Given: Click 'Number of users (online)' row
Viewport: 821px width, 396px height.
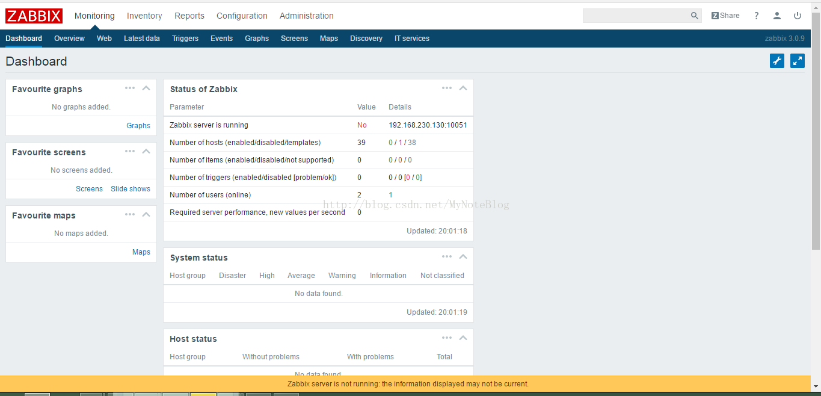Looking at the screenshot, I should [318, 195].
